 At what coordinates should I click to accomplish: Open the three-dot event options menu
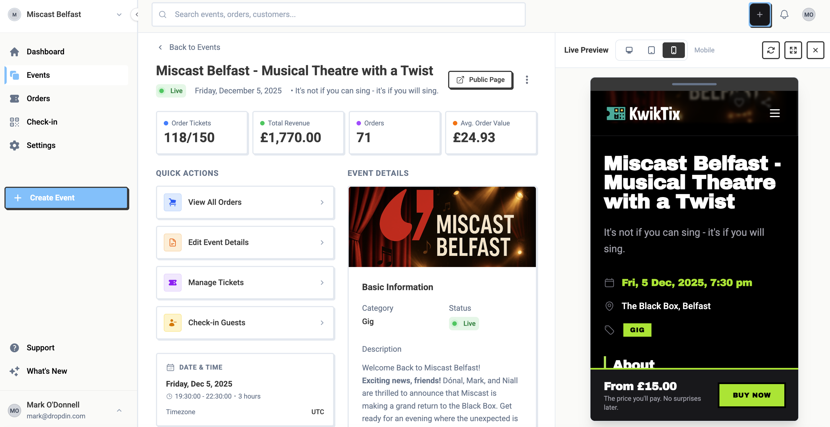[527, 80]
